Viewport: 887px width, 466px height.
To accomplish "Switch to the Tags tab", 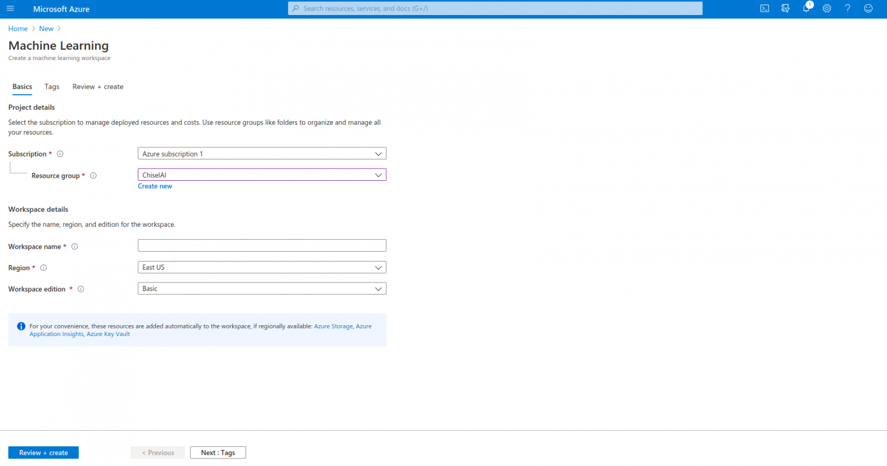I will [x=52, y=87].
